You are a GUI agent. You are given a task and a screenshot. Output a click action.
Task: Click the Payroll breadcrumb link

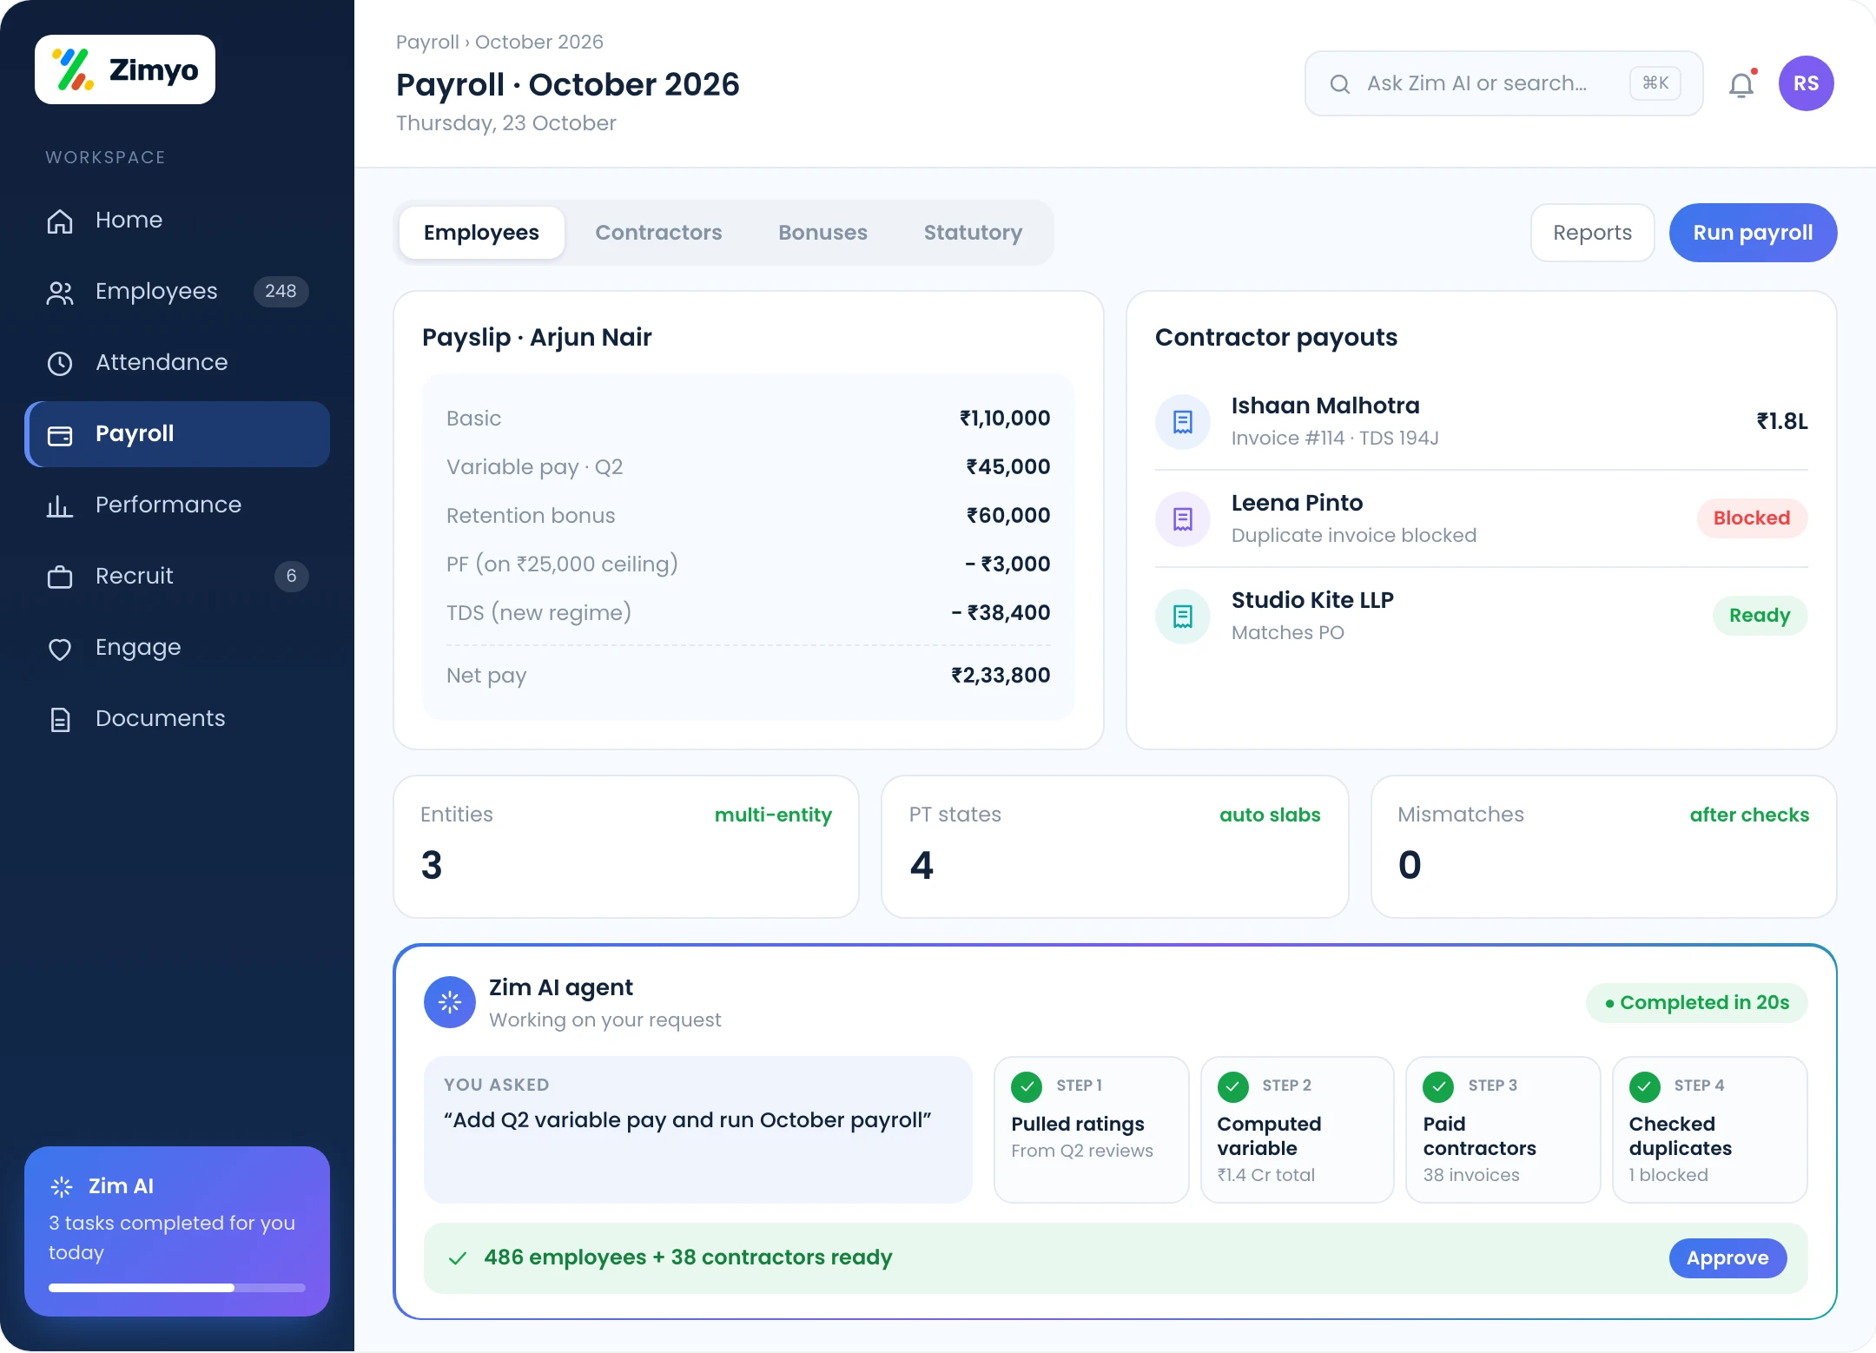point(427,42)
